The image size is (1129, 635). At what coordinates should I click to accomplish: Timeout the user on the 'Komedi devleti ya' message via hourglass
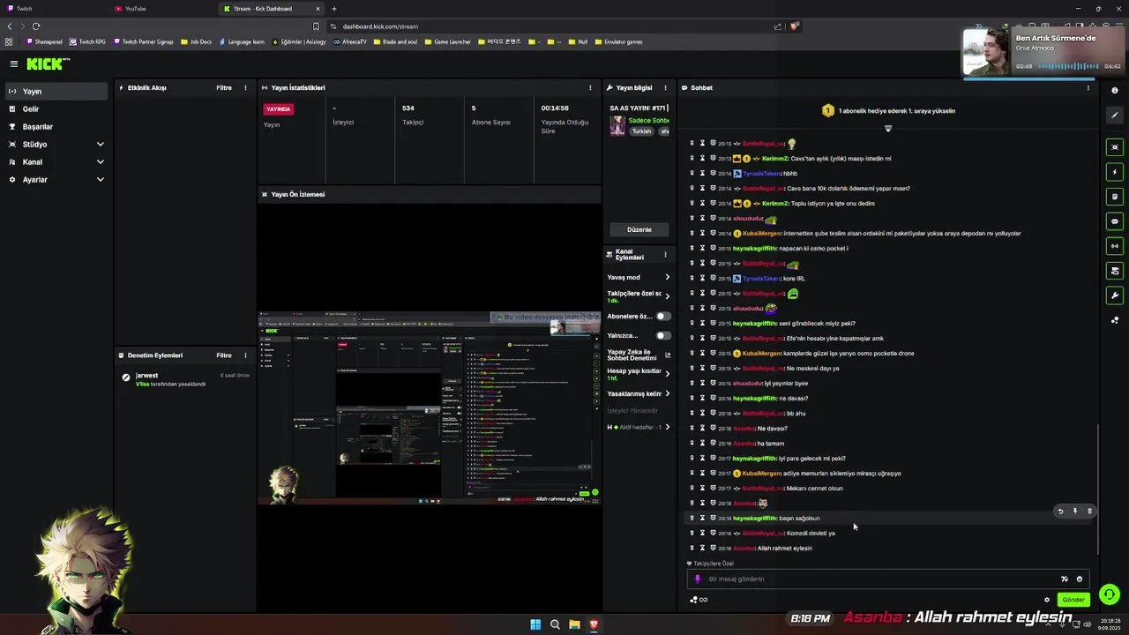[702, 533]
